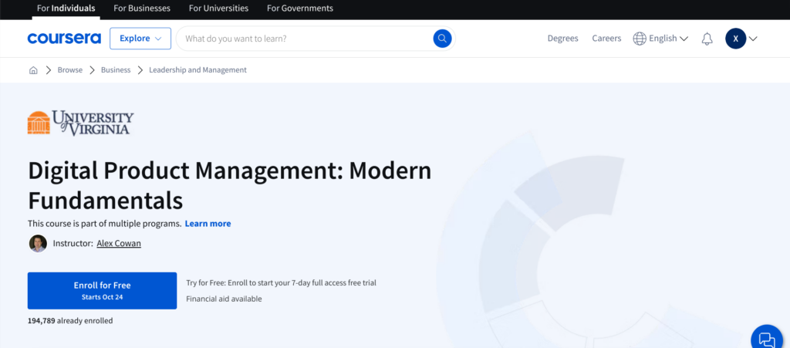Image resolution: width=790 pixels, height=348 pixels.
Task: Expand the profile menu chevron
Action: tap(754, 39)
